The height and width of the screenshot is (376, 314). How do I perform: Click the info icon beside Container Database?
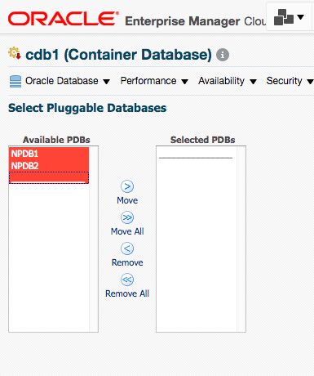[x=223, y=55]
